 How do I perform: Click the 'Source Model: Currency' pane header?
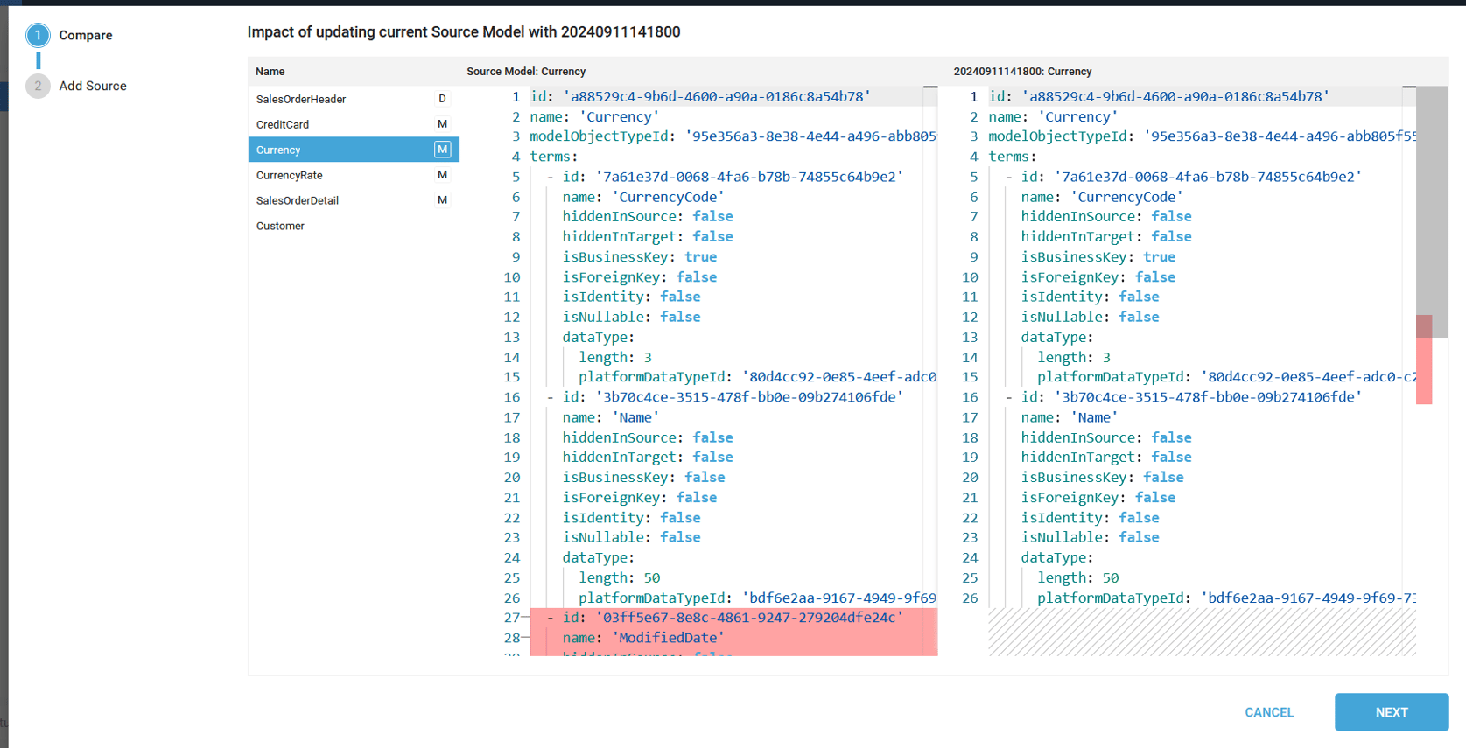[x=526, y=72]
